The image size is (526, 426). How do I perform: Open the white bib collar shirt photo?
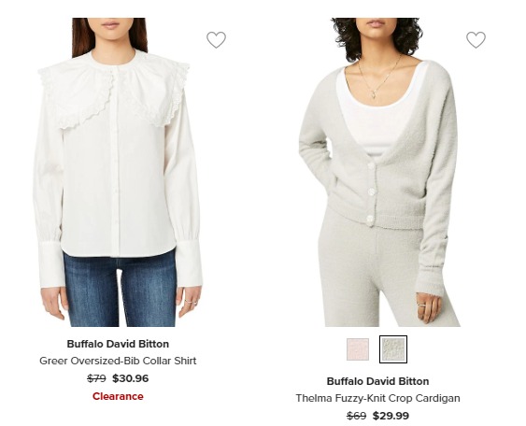click(118, 172)
